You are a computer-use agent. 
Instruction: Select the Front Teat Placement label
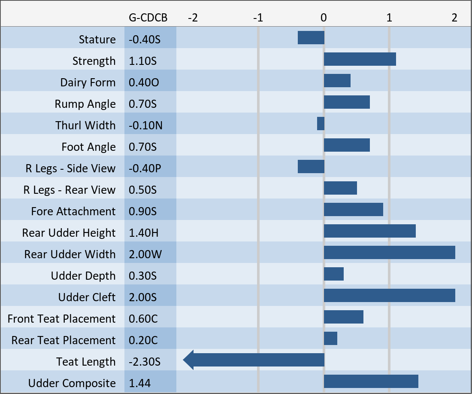coord(61,319)
